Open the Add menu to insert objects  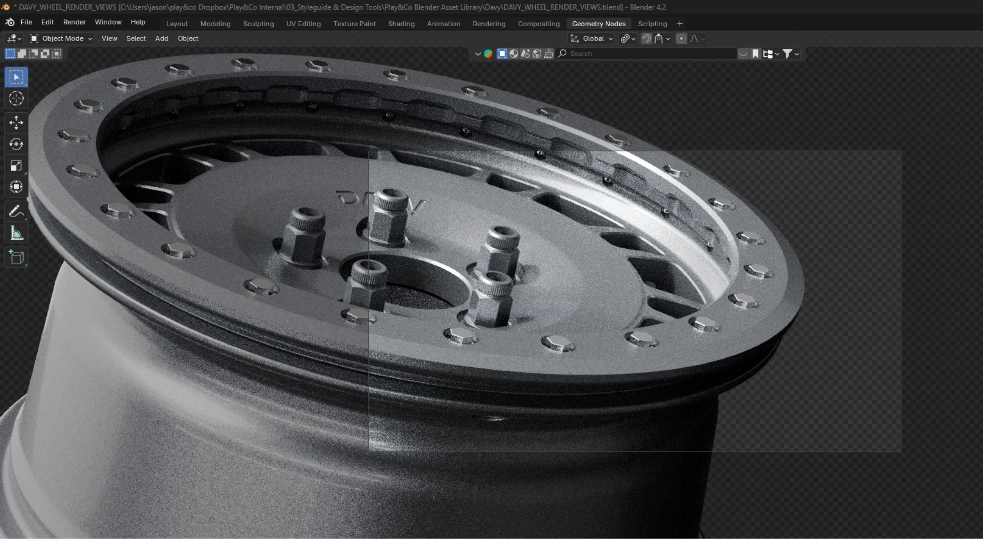click(161, 38)
